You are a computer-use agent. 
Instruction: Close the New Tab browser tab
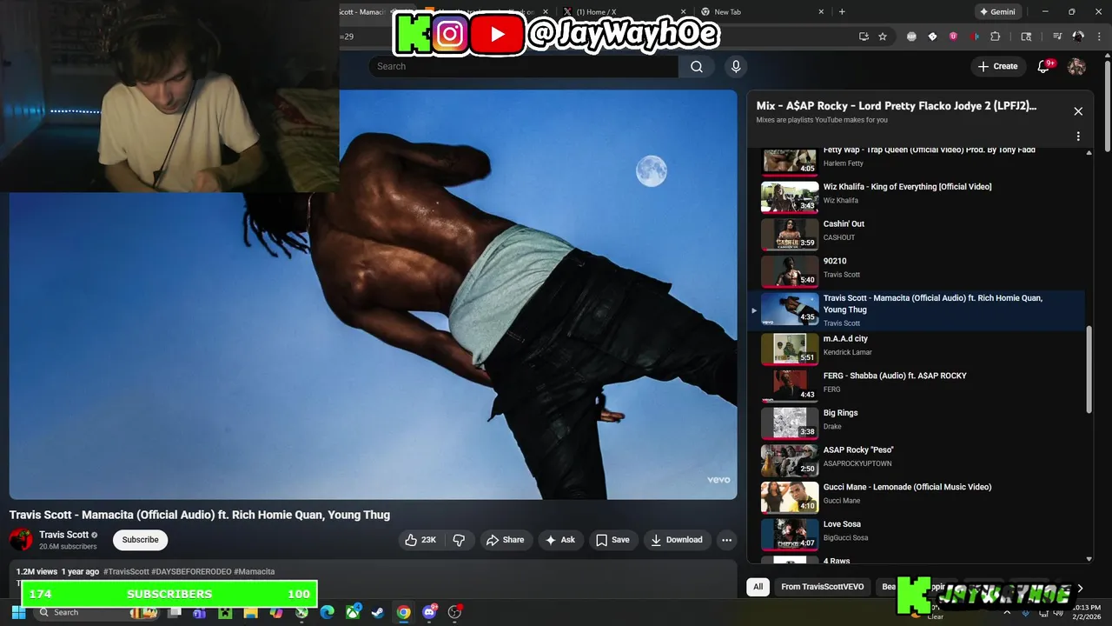pyautogui.click(x=821, y=12)
